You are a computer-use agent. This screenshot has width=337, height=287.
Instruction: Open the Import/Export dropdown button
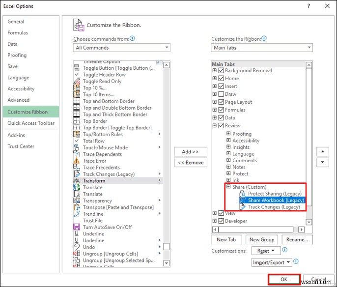coord(272,262)
